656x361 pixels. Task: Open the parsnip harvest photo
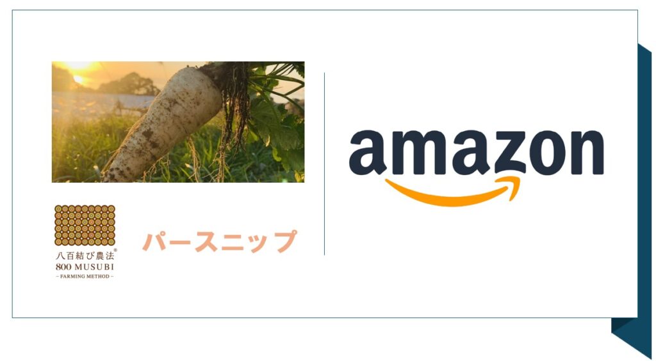click(x=178, y=122)
